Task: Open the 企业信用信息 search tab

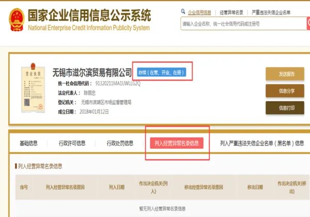Action: (x=199, y=12)
